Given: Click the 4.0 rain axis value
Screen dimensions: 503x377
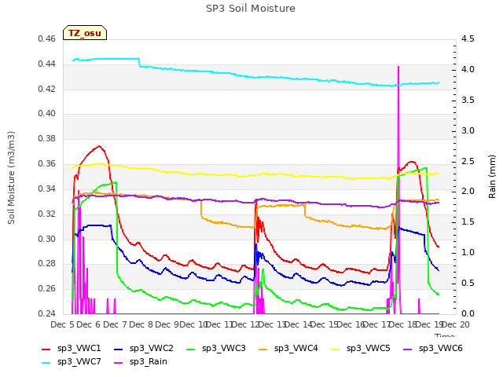Looking at the screenshot, I should click(468, 70).
